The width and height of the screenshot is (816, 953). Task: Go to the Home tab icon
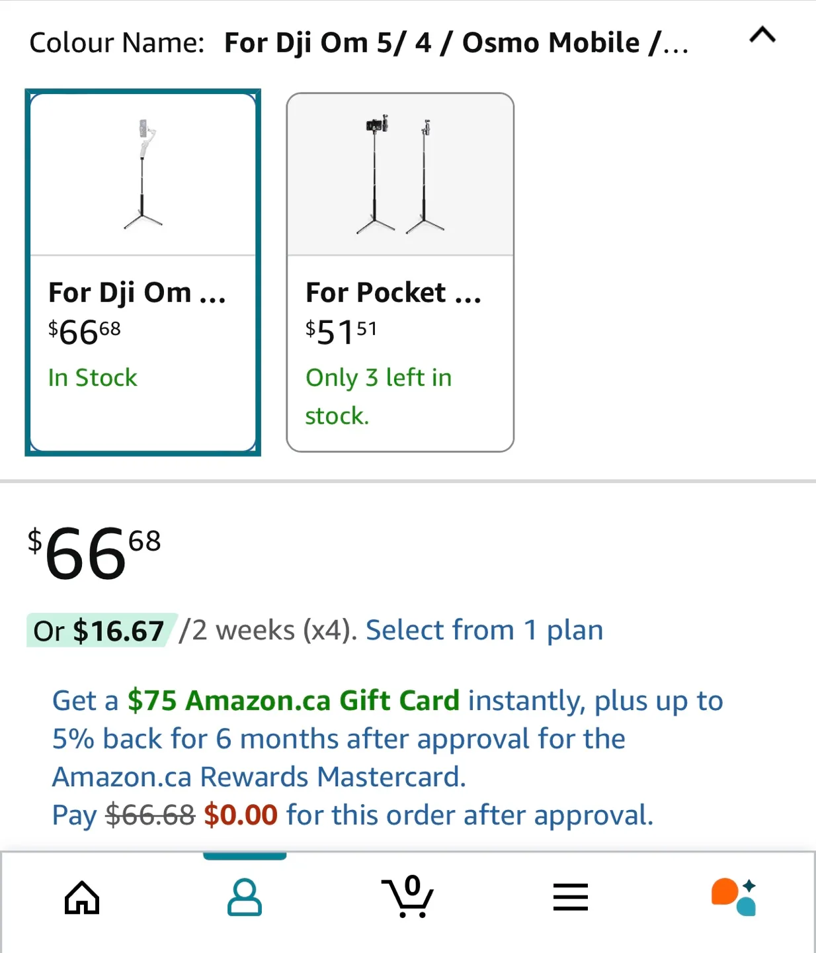(82, 897)
